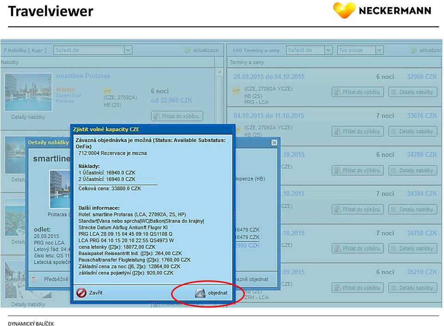
Task: Click Přidat do výběru icon for 35210 CZK
Action: point(337,288)
